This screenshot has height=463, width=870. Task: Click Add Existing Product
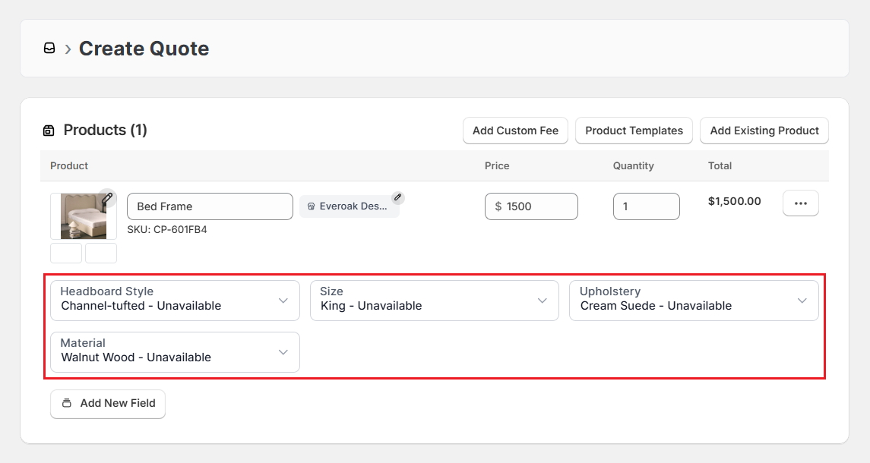(x=764, y=131)
